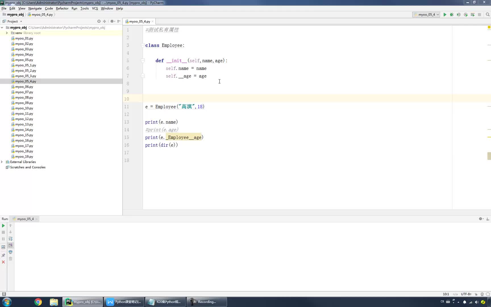The image size is (491, 307).
Task: Click the locate/scroll from source target icon
Action: pos(99,21)
